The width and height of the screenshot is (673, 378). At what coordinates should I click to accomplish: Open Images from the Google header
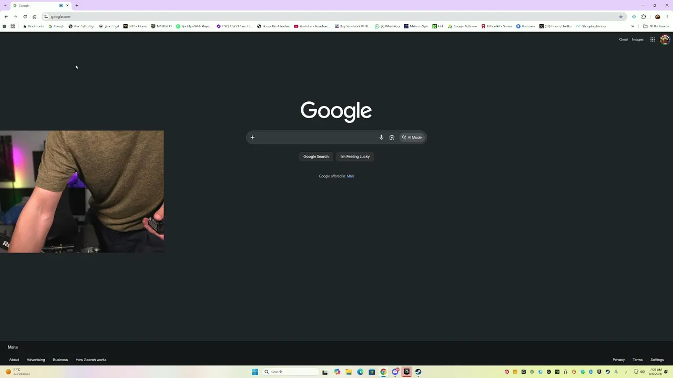point(638,39)
